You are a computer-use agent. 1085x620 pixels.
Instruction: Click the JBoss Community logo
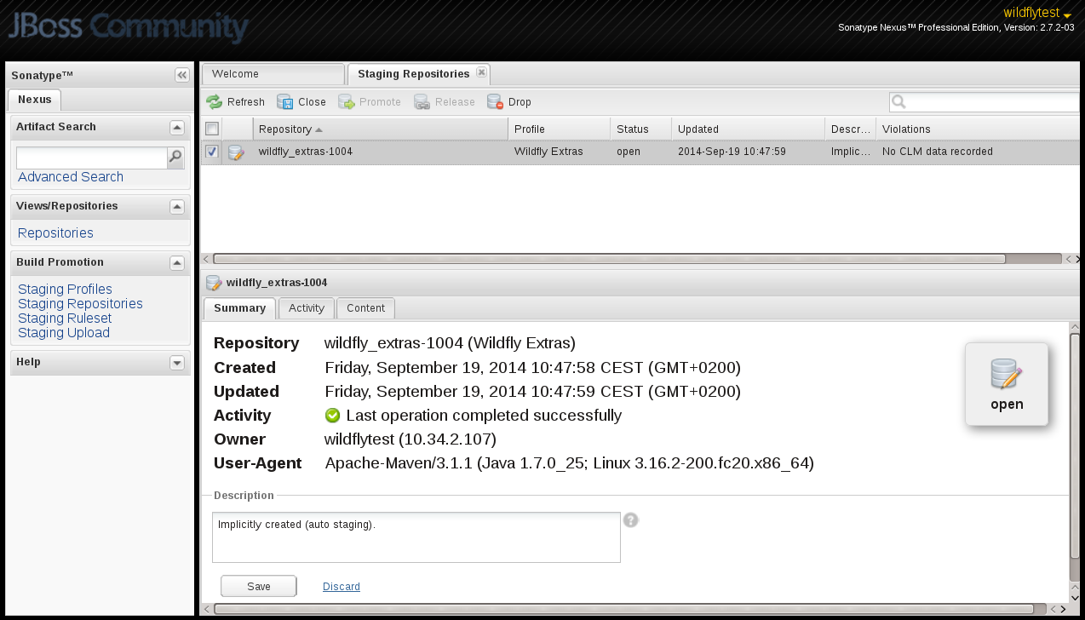pos(128,28)
